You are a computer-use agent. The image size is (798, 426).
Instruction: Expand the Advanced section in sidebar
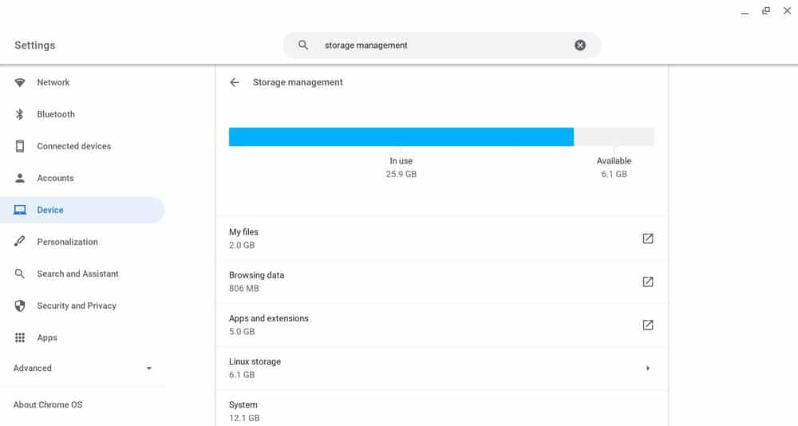(x=148, y=369)
